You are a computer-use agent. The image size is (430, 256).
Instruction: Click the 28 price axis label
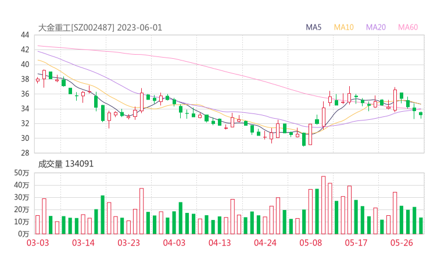(x=24, y=153)
